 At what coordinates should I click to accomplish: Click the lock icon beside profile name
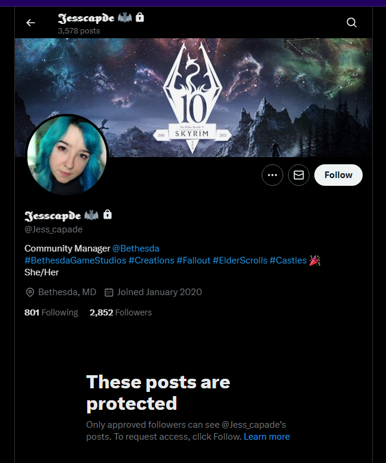point(108,214)
